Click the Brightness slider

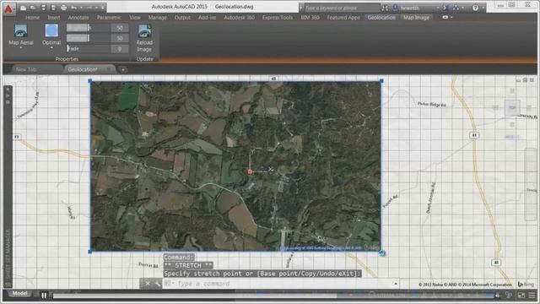point(88,28)
